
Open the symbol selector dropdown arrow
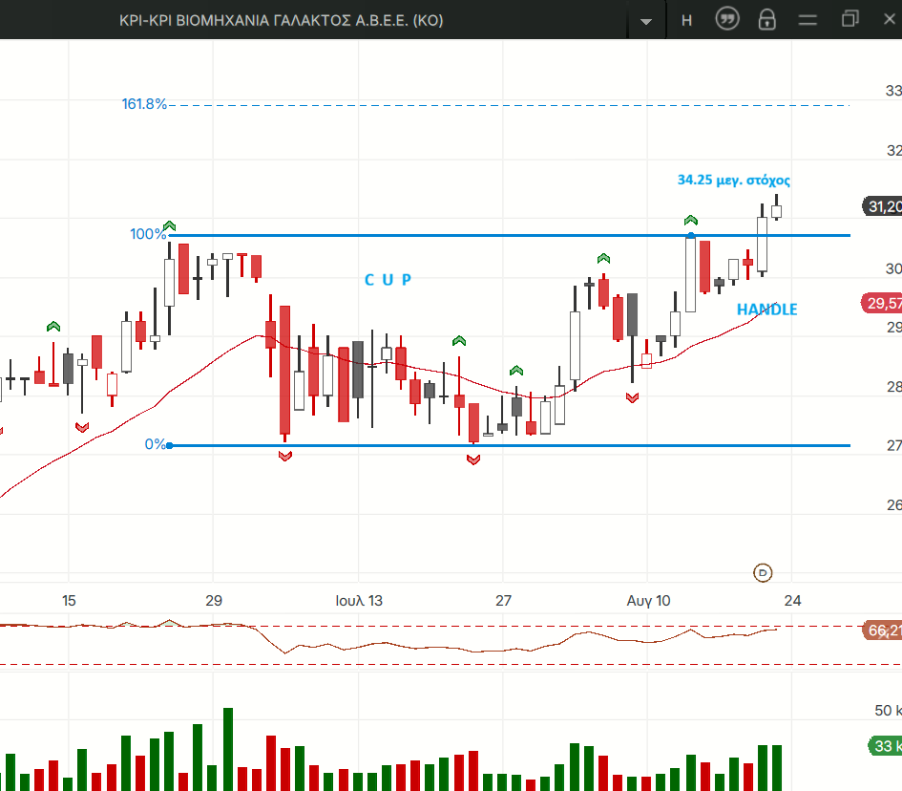coord(646,21)
